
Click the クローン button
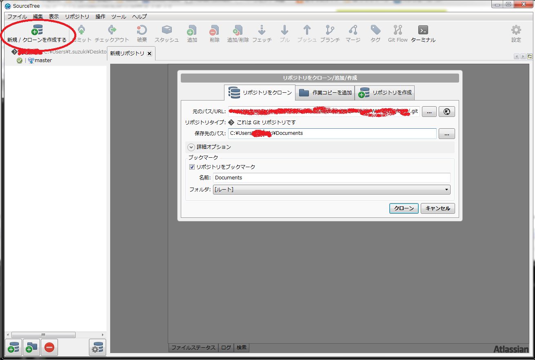pyautogui.click(x=404, y=208)
